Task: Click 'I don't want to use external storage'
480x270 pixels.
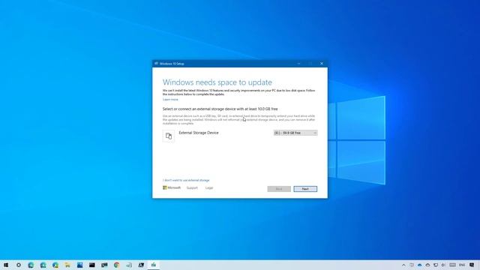Action: (x=186, y=180)
